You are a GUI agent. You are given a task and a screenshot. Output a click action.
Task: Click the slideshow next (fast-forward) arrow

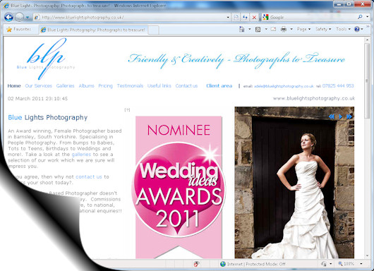coord(349,116)
